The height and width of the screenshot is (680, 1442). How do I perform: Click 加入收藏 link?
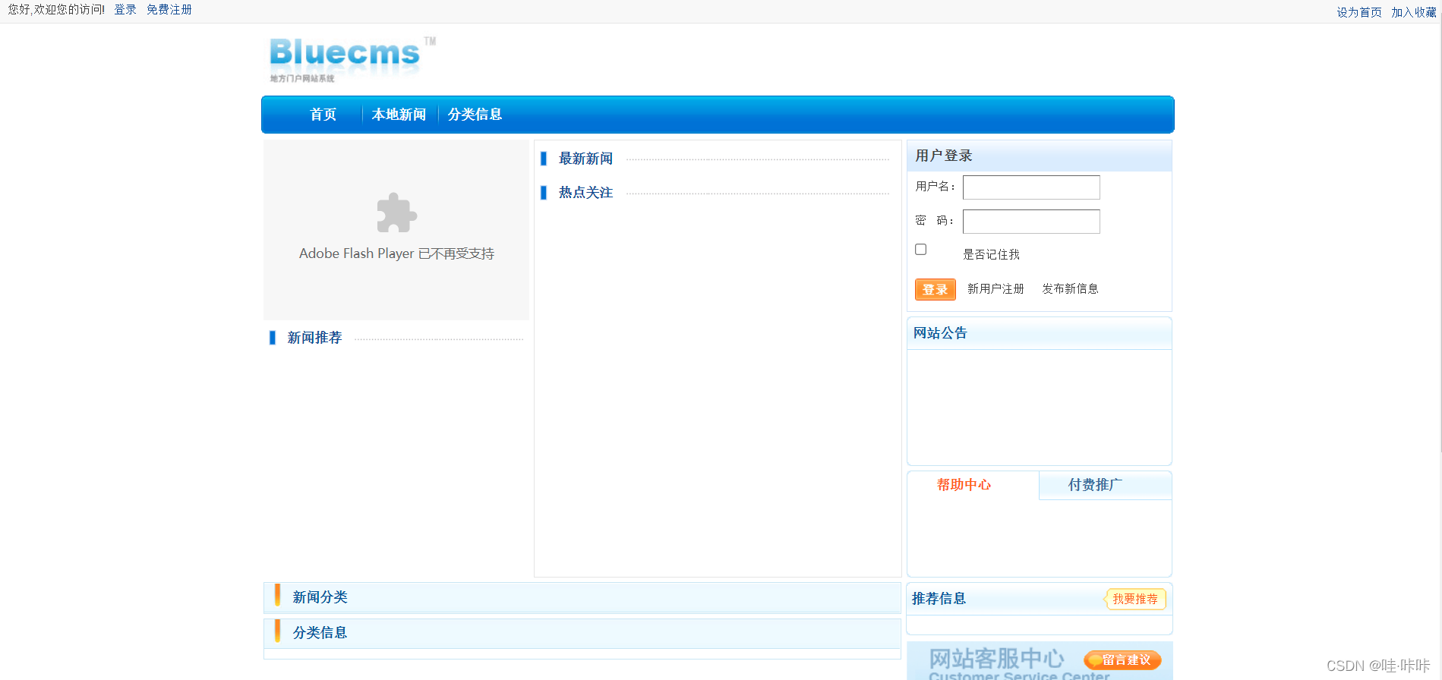(1414, 12)
